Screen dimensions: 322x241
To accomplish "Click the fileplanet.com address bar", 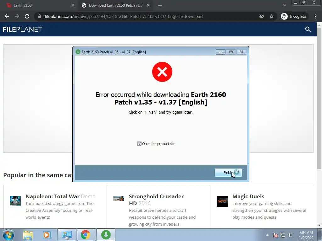I will coord(123,16).
